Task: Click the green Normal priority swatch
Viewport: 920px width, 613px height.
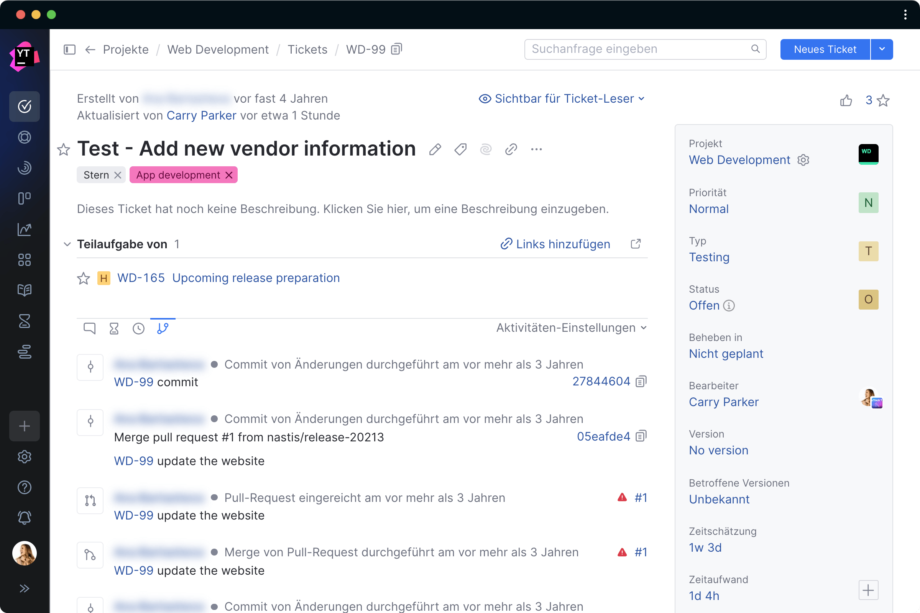Action: click(868, 203)
